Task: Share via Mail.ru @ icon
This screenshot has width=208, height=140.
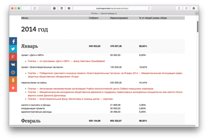Action: click(13, 72)
